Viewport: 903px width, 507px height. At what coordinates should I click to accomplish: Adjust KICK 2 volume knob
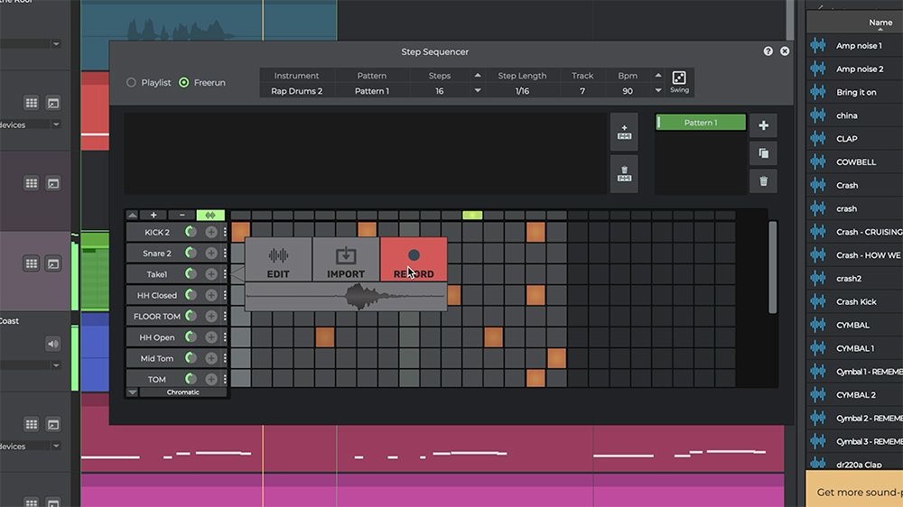[x=191, y=232]
